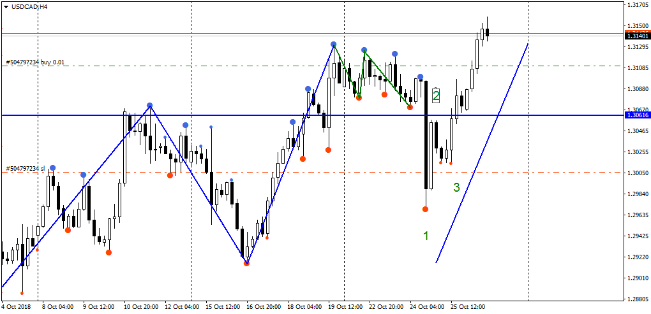Click the black 1.31401 current price tag

tap(637, 36)
